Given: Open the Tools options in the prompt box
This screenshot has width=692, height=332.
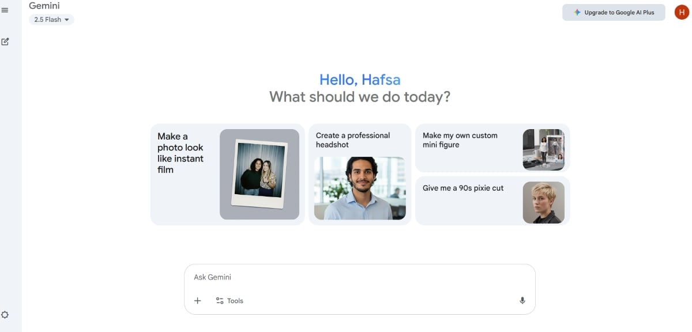Looking at the screenshot, I should (x=230, y=301).
